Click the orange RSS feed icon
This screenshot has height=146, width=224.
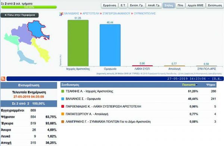(3, 79)
